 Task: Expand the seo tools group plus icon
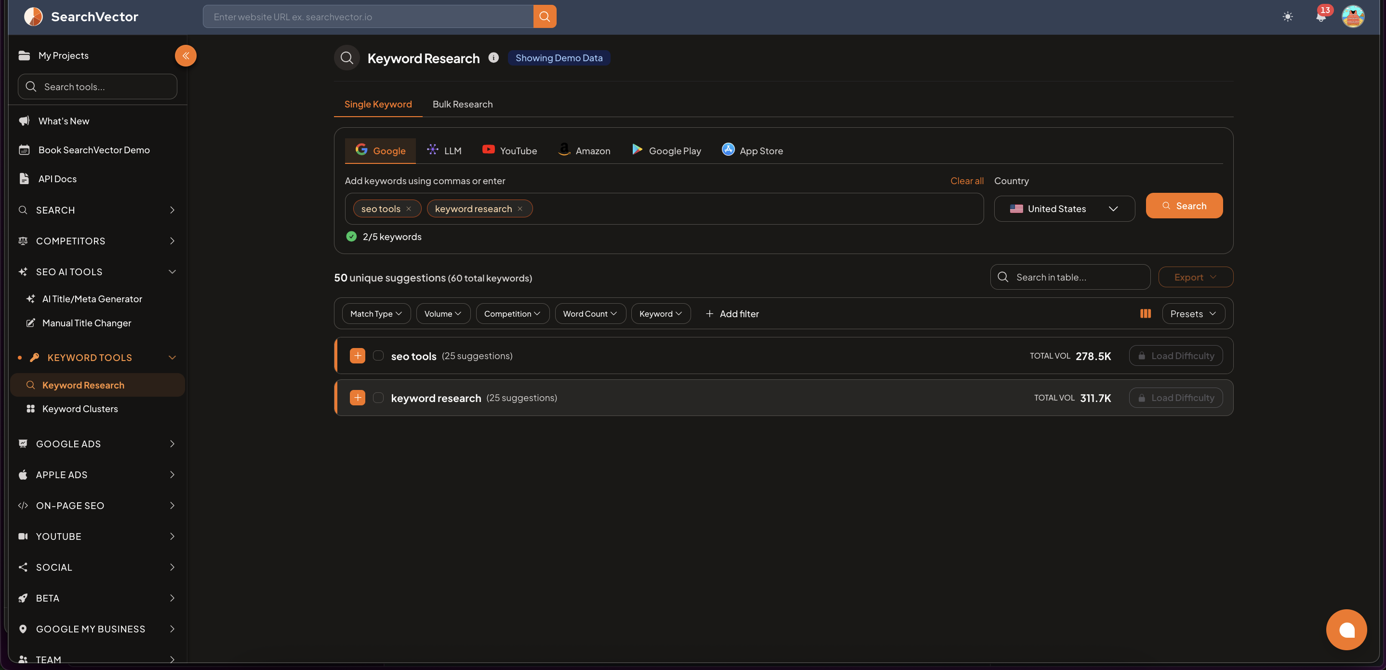coord(357,356)
